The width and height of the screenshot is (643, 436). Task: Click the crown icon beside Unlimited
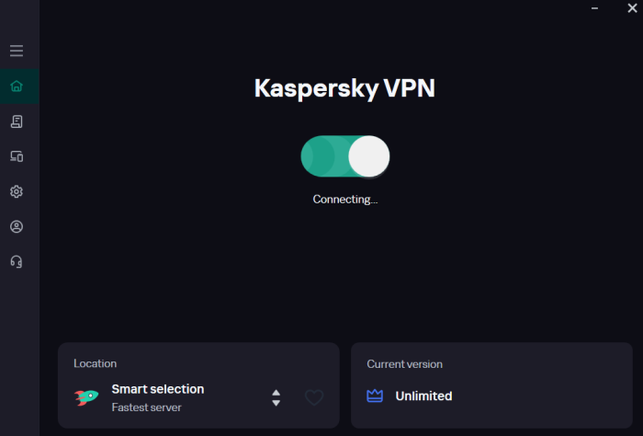point(375,396)
